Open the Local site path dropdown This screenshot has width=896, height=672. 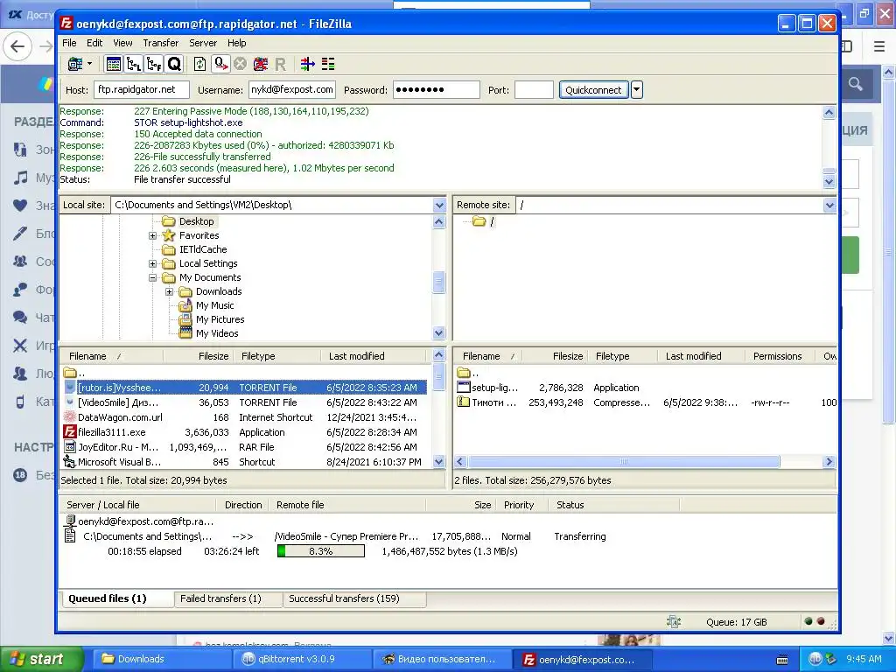tap(439, 205)
